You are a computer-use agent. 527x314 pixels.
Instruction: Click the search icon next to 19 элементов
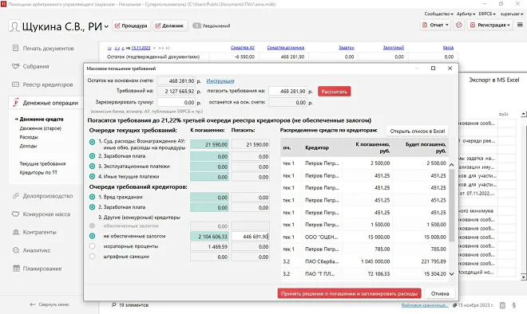(113, 304)
